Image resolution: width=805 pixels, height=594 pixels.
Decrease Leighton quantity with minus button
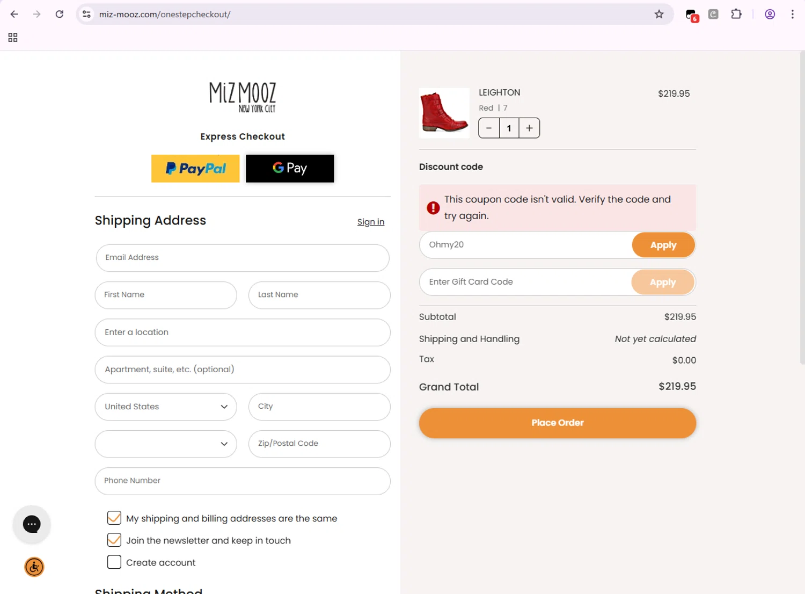pyautogui.click(x=489, y=128)
